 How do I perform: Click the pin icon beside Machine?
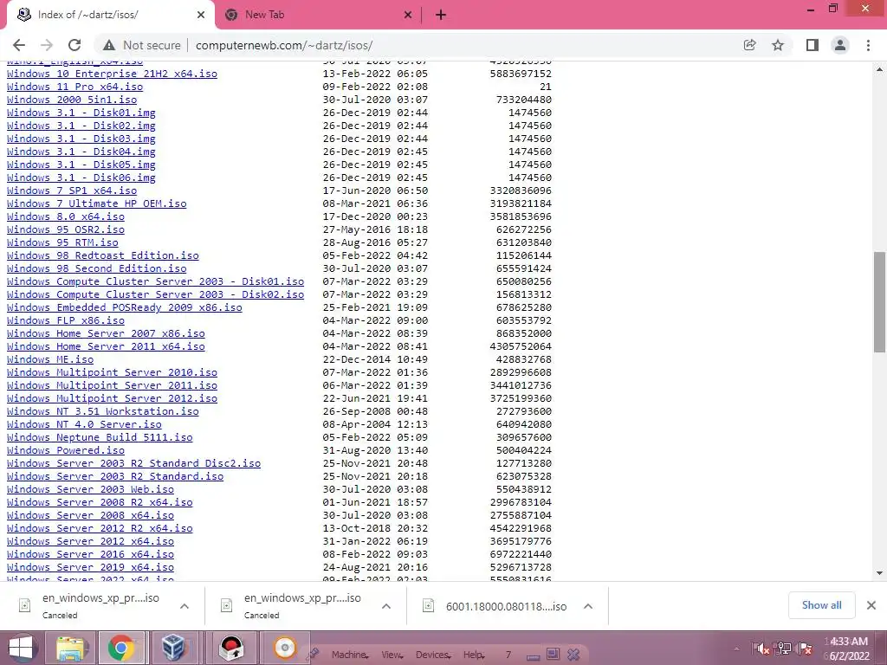(313, 654)
